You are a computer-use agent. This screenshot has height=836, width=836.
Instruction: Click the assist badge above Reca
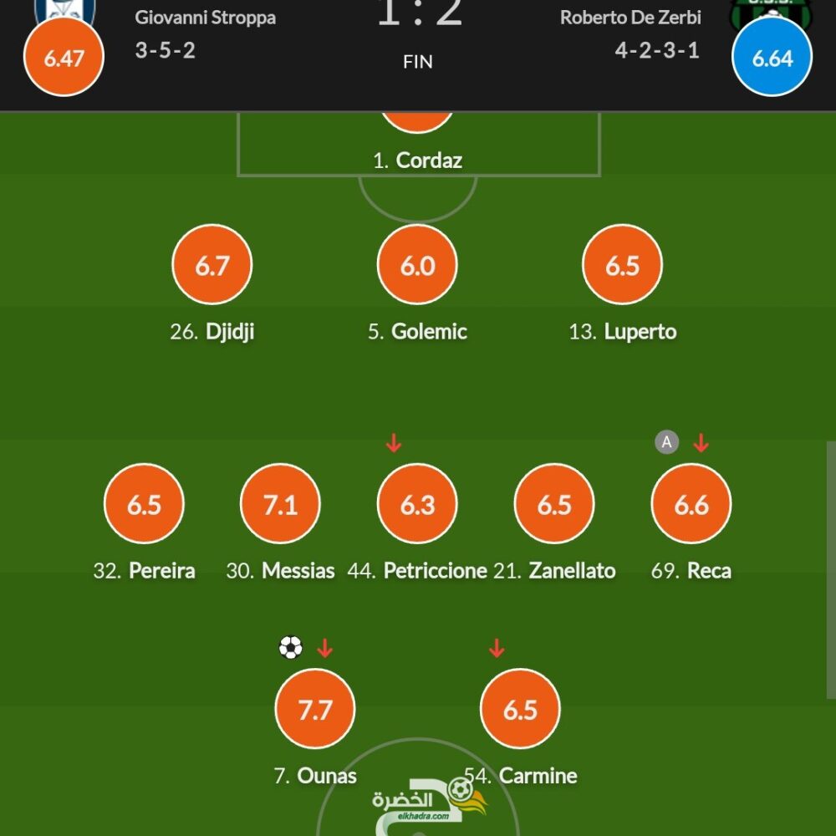tap(666, 442)
